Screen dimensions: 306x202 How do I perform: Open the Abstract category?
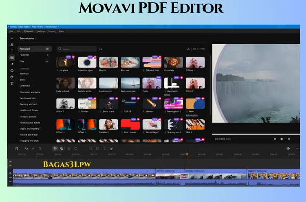point(24,74)
